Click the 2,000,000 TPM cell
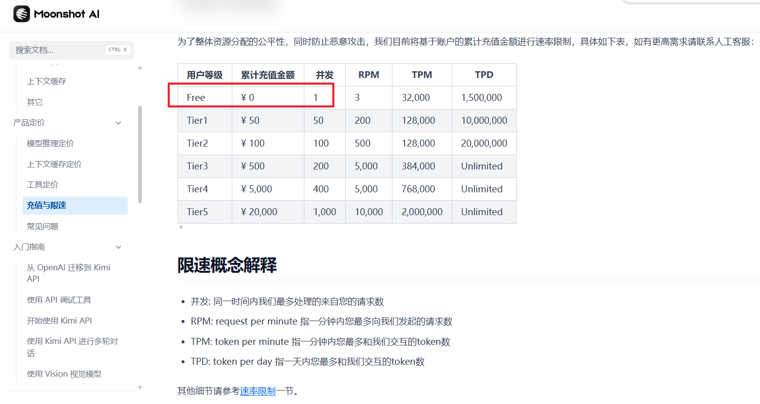The height and width of the screenshot is (404, 760). click(x=422, y=212)
